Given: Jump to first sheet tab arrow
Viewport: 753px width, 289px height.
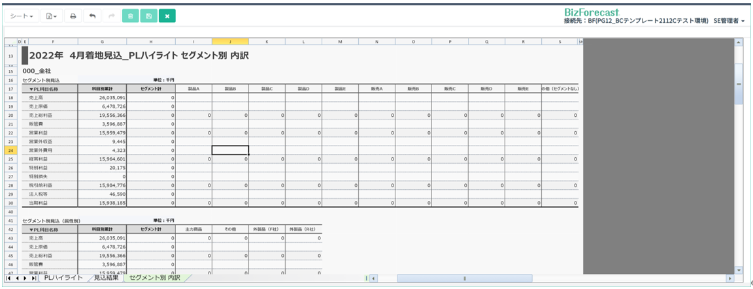Looking at the screenshot, I should 8,278.
